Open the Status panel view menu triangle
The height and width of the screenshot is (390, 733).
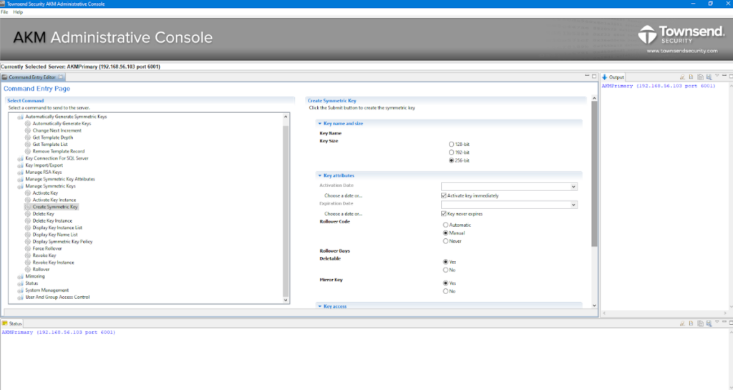[717, 322]
